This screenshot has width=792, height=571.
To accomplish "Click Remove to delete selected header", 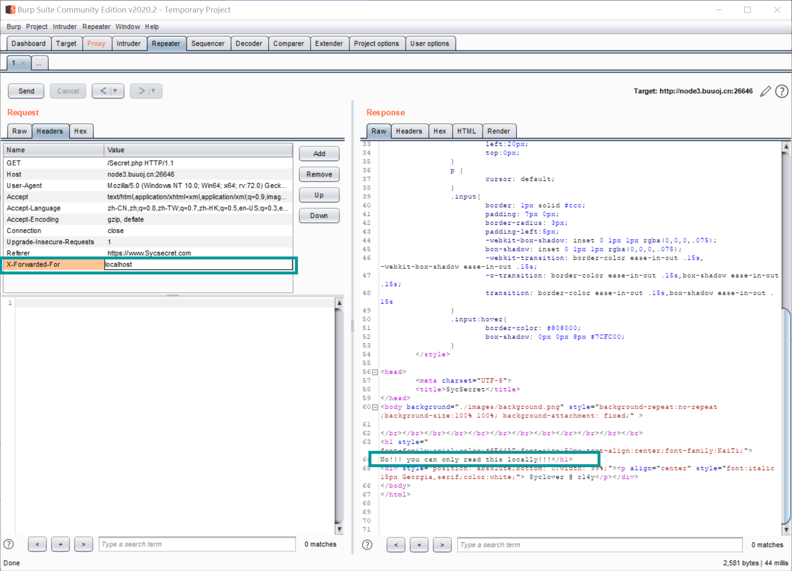I will 319,174.
